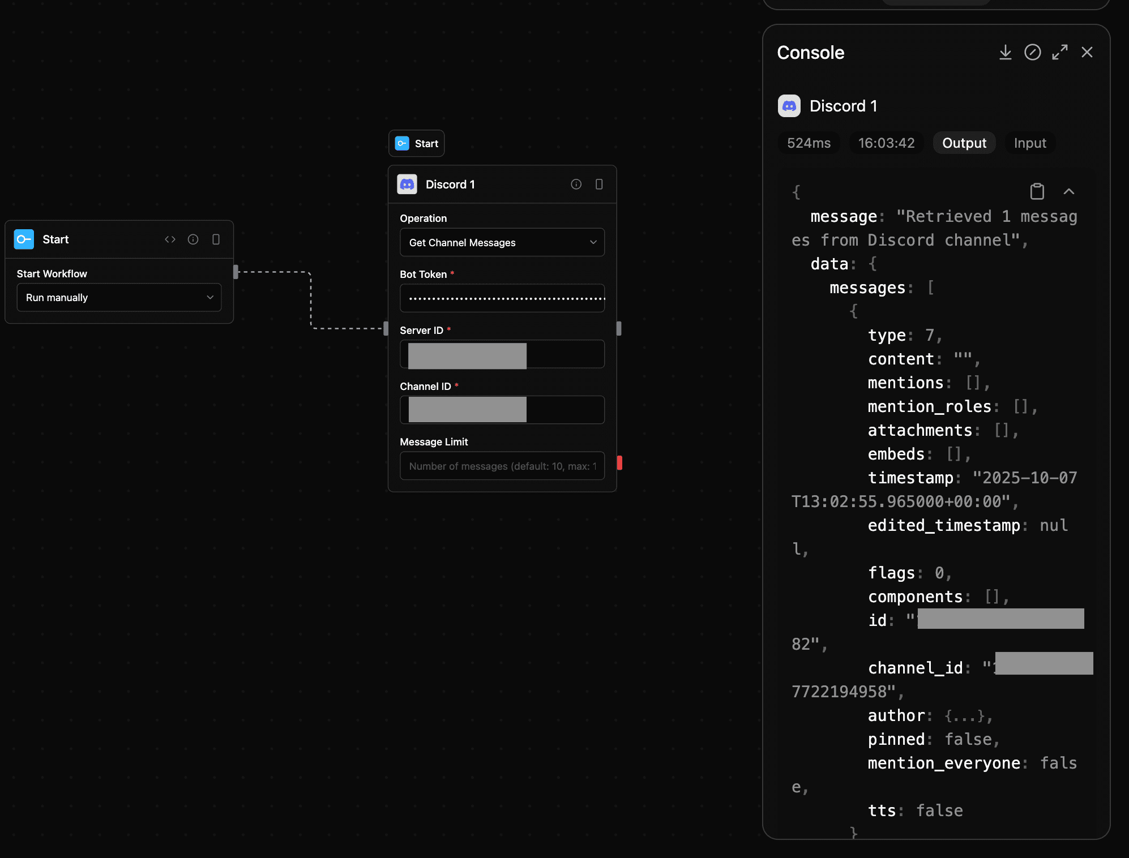Focus the Message Limit input field
This screenshot has height=858, width=1129.
502,466
